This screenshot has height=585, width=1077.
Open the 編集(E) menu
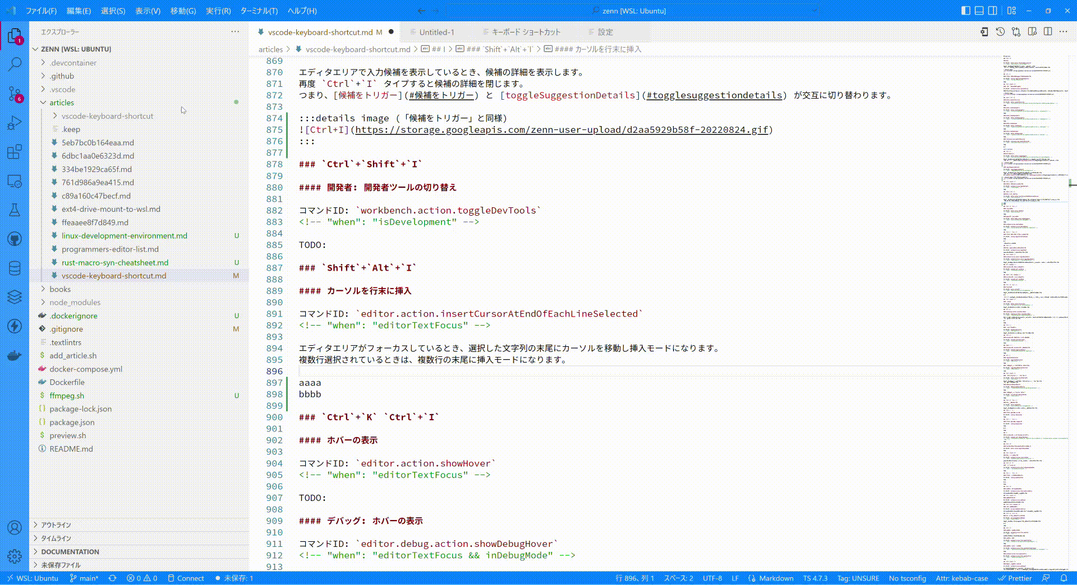(79, 11)
